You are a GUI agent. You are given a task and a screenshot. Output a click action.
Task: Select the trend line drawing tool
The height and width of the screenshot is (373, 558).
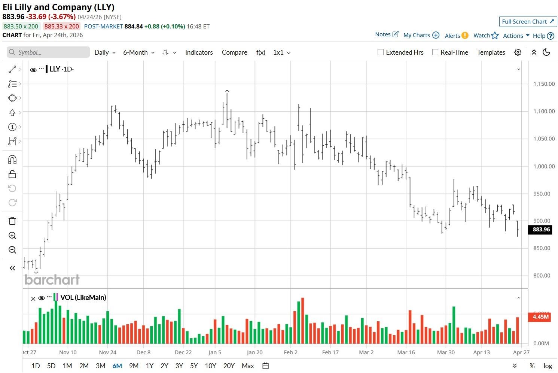(x=12, y=69)
